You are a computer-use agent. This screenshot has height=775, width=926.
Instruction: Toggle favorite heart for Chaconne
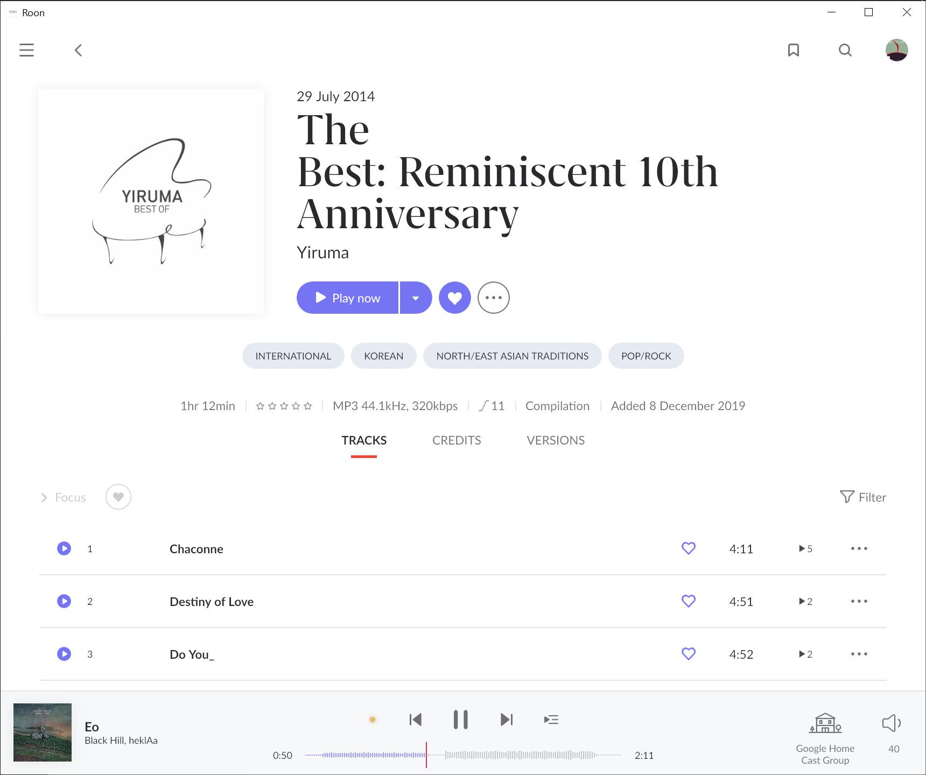(689, 548)
